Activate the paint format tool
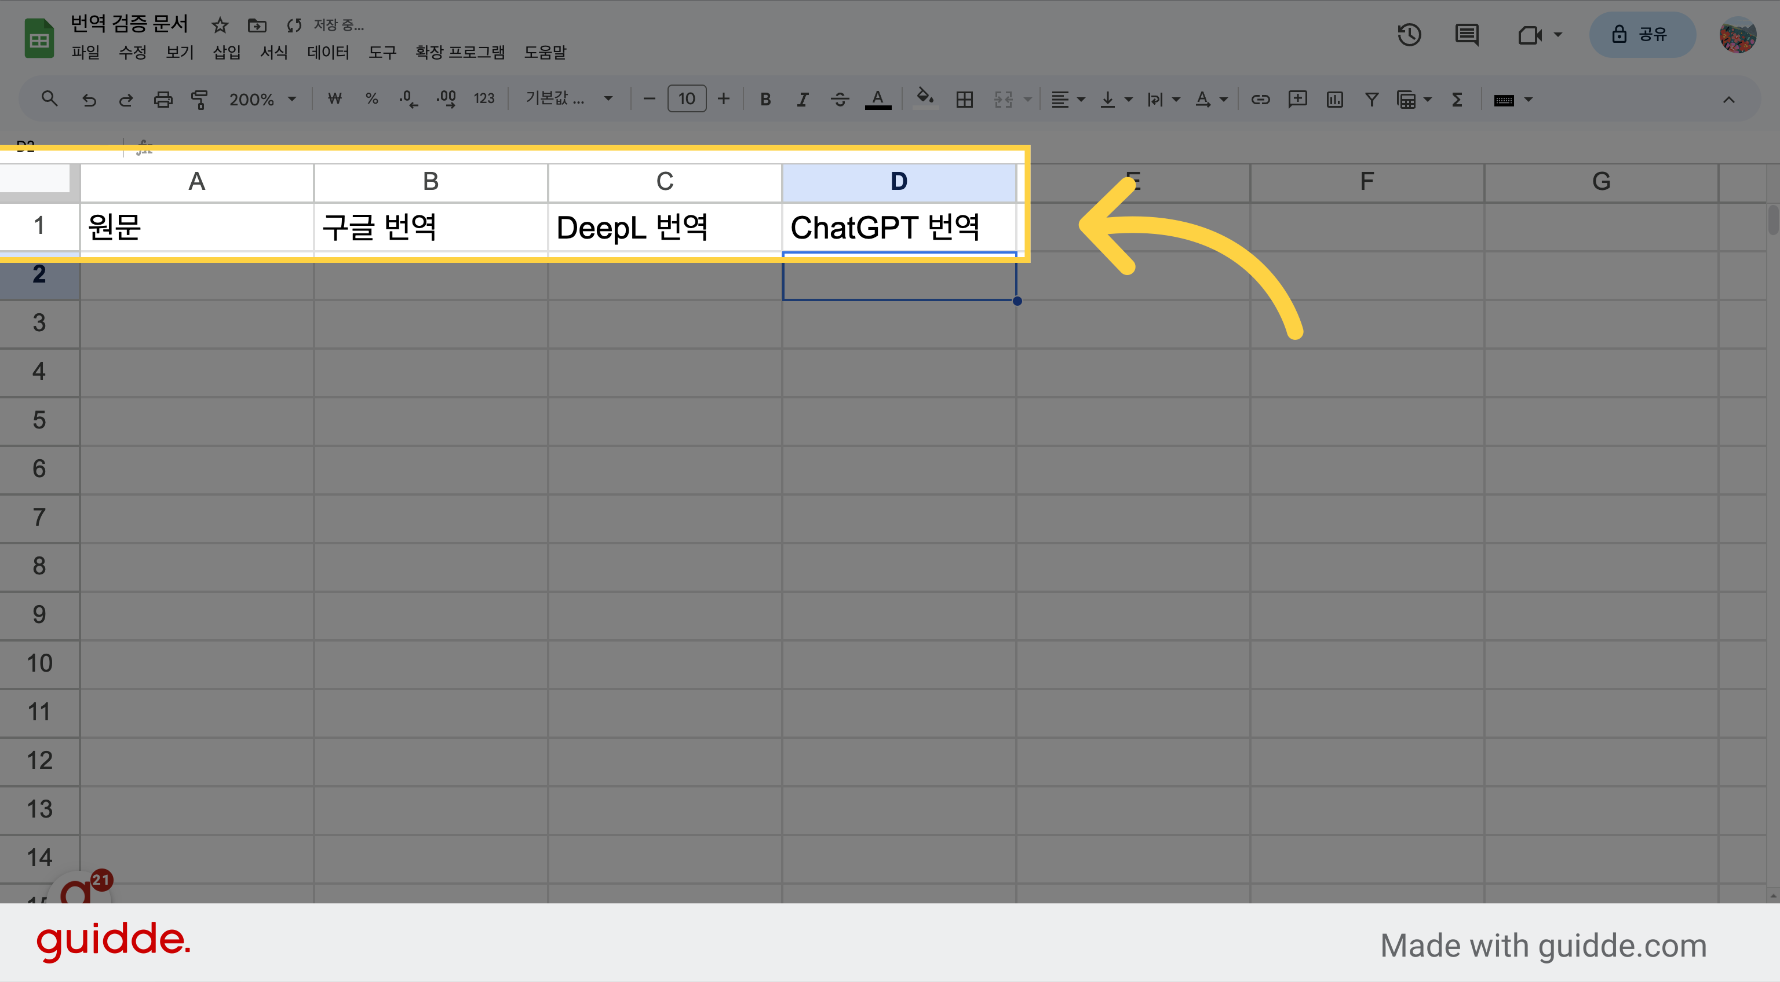The width and height of the screenshot is (1780, 982). pos(200,100)
